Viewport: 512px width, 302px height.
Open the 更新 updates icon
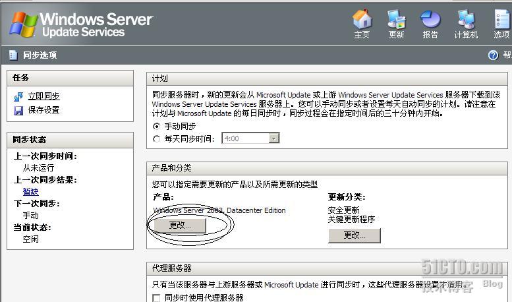396,19
